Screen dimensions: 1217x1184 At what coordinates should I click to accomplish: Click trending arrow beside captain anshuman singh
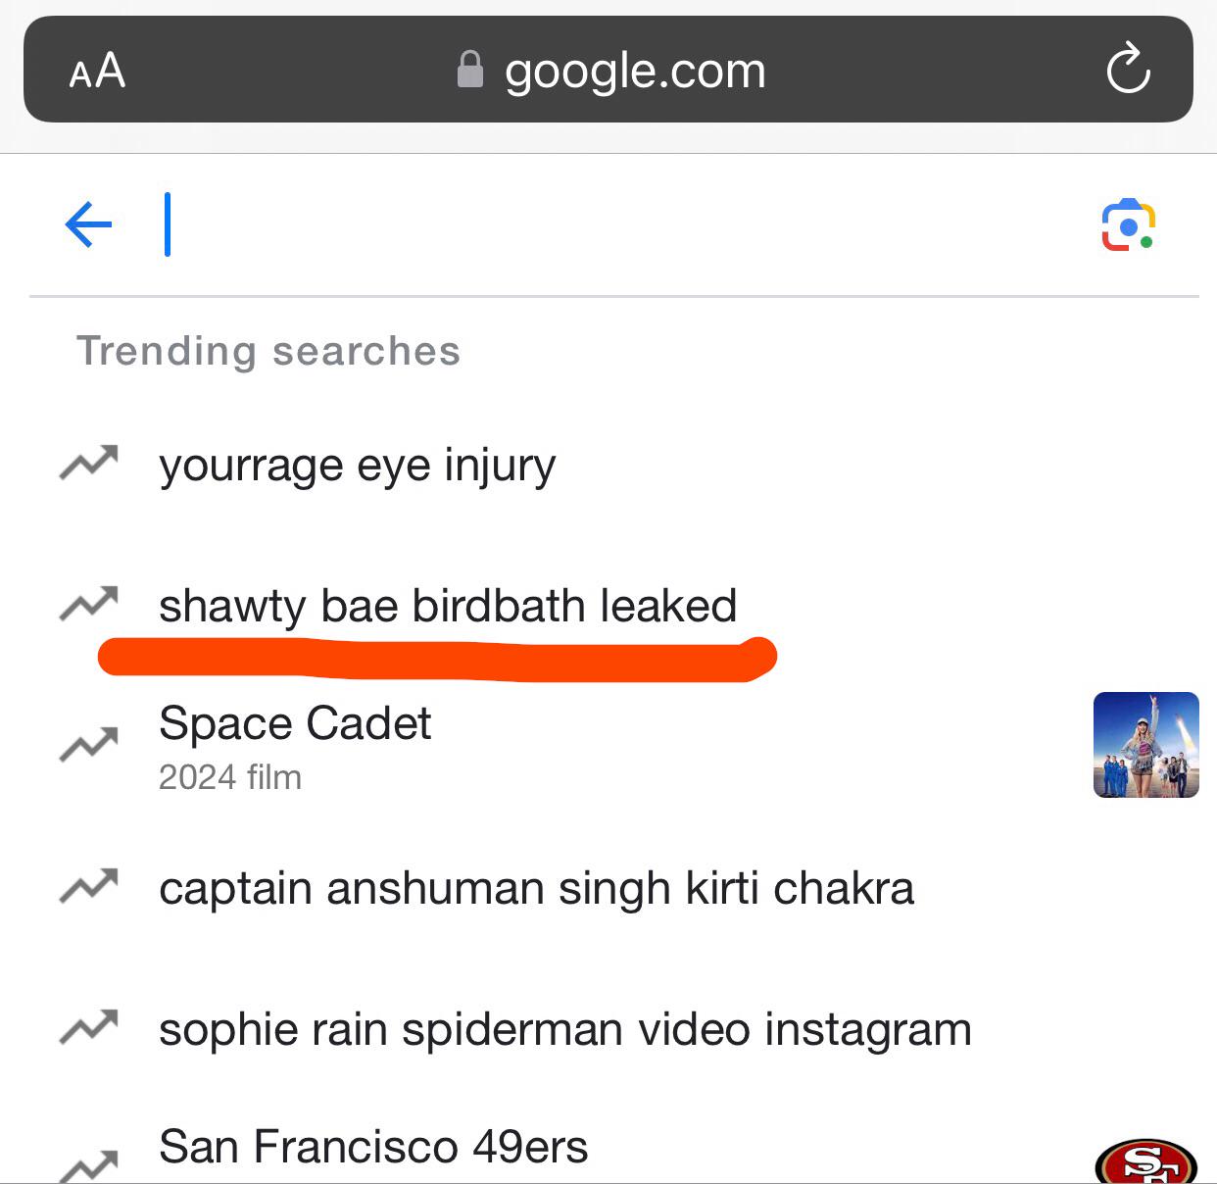point(88,887)
